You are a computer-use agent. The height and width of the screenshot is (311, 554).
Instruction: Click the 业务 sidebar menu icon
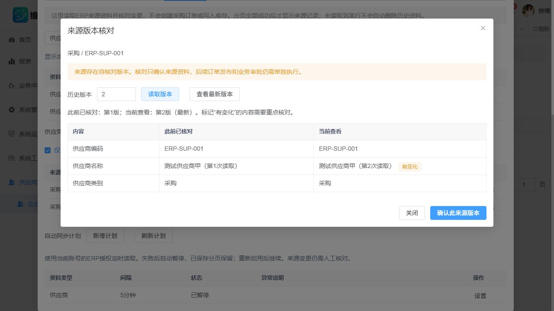point(12,86)
